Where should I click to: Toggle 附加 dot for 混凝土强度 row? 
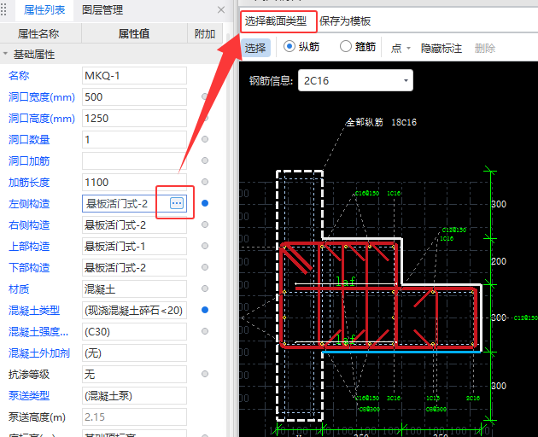point(205,331)
